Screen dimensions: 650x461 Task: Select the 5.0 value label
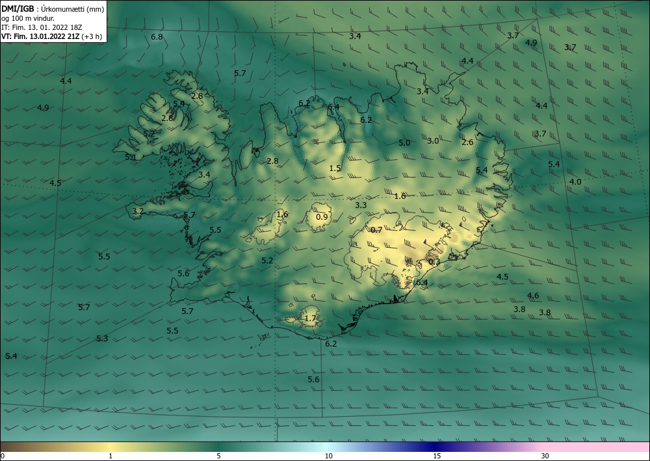[x=404, y=143]
